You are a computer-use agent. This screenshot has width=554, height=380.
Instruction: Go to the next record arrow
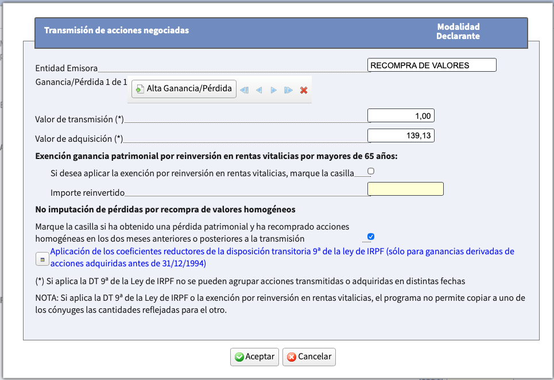pos(274,90)
